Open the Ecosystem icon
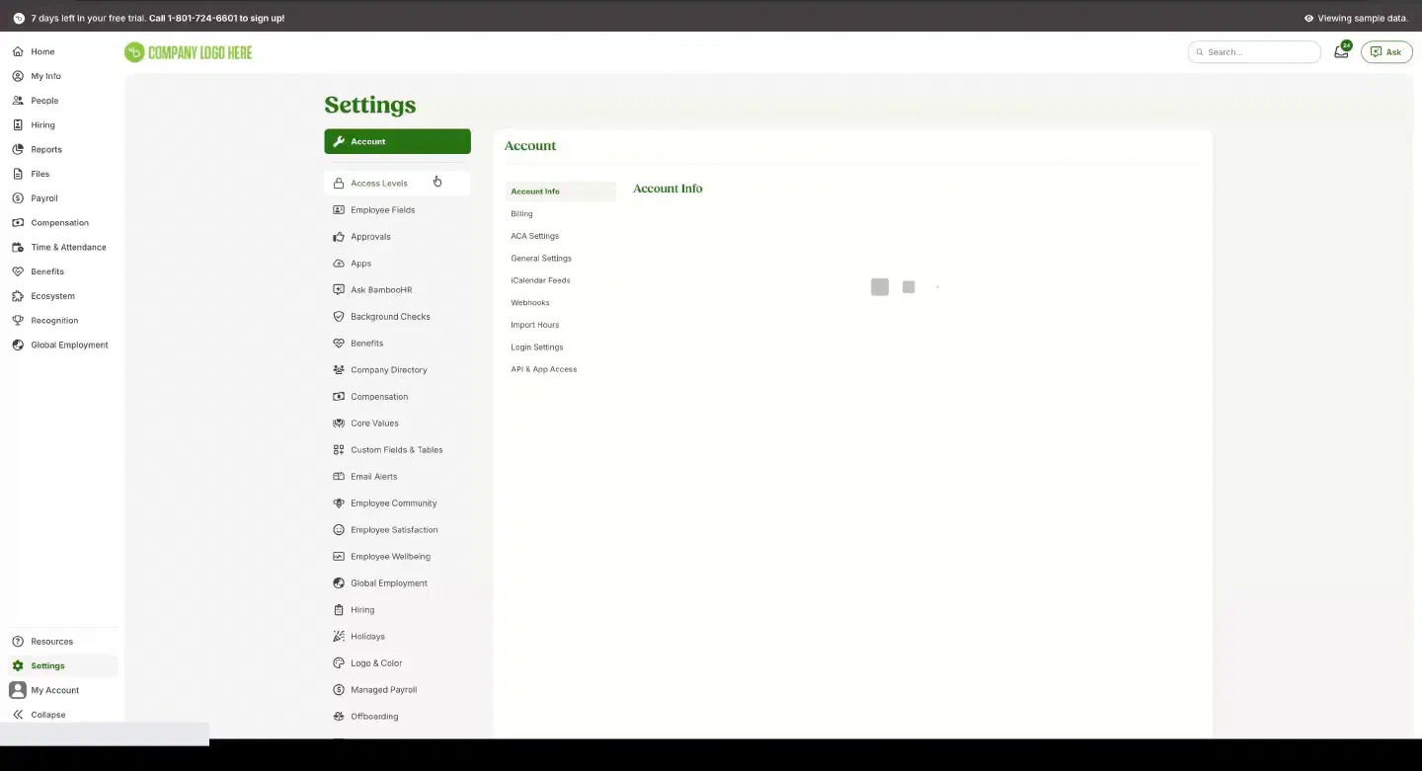 pos(18,296)
